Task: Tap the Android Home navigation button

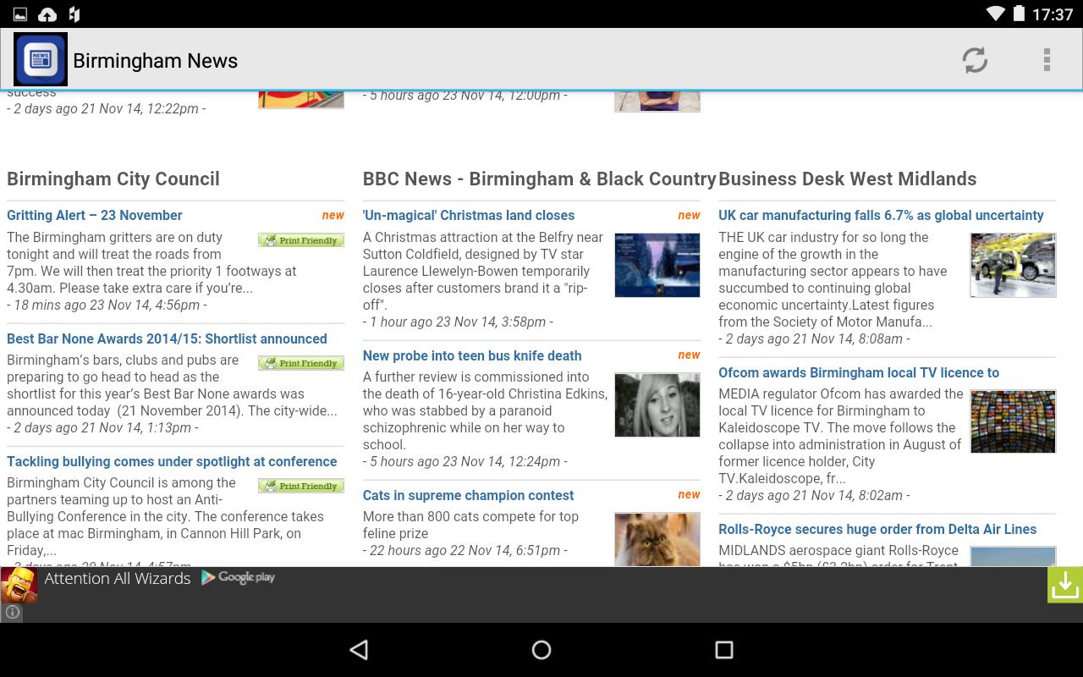Action: pos(541,649)
